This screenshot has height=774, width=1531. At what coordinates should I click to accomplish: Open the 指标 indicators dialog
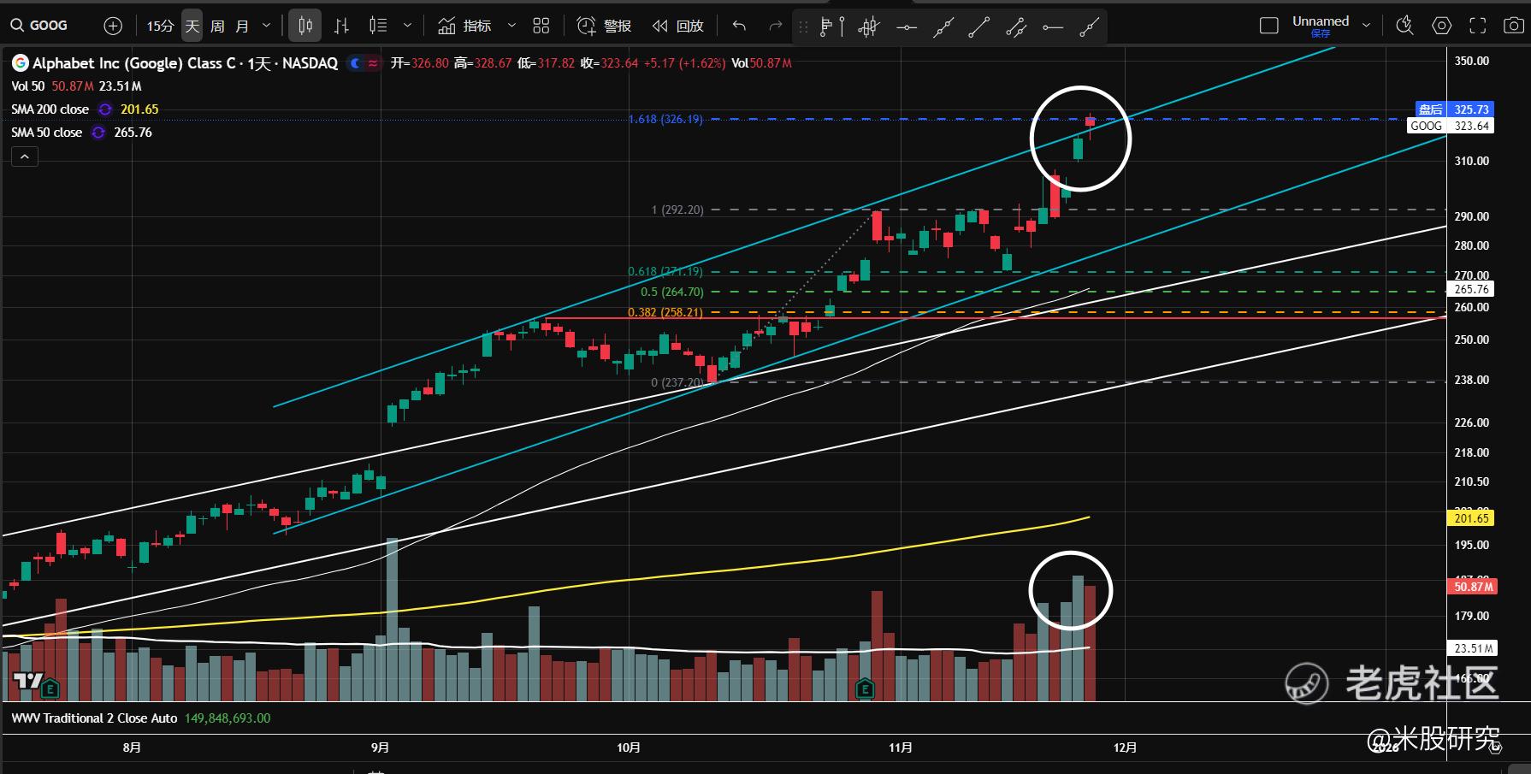pyautogui.click(x=464, y=26)
